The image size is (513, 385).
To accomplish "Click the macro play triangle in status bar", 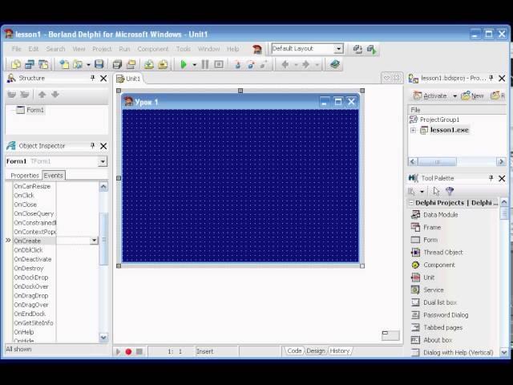I will pyautogui.click(x=118, y=351).
